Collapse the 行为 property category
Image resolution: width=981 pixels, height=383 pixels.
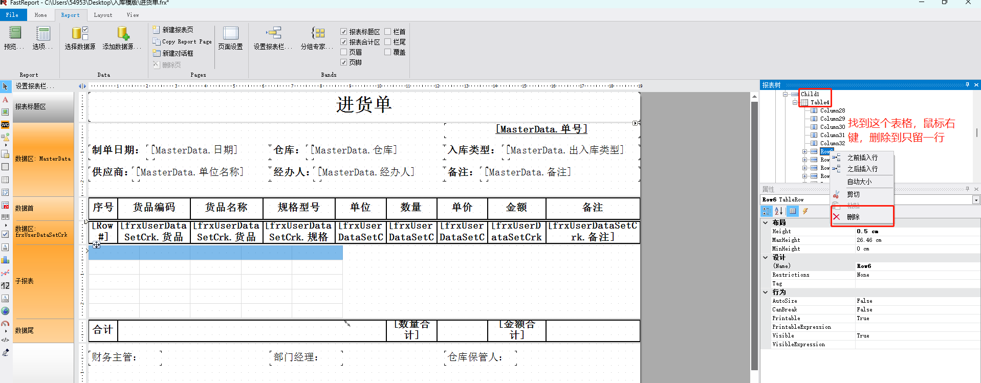pyautogui.click(x=766, y=292)
